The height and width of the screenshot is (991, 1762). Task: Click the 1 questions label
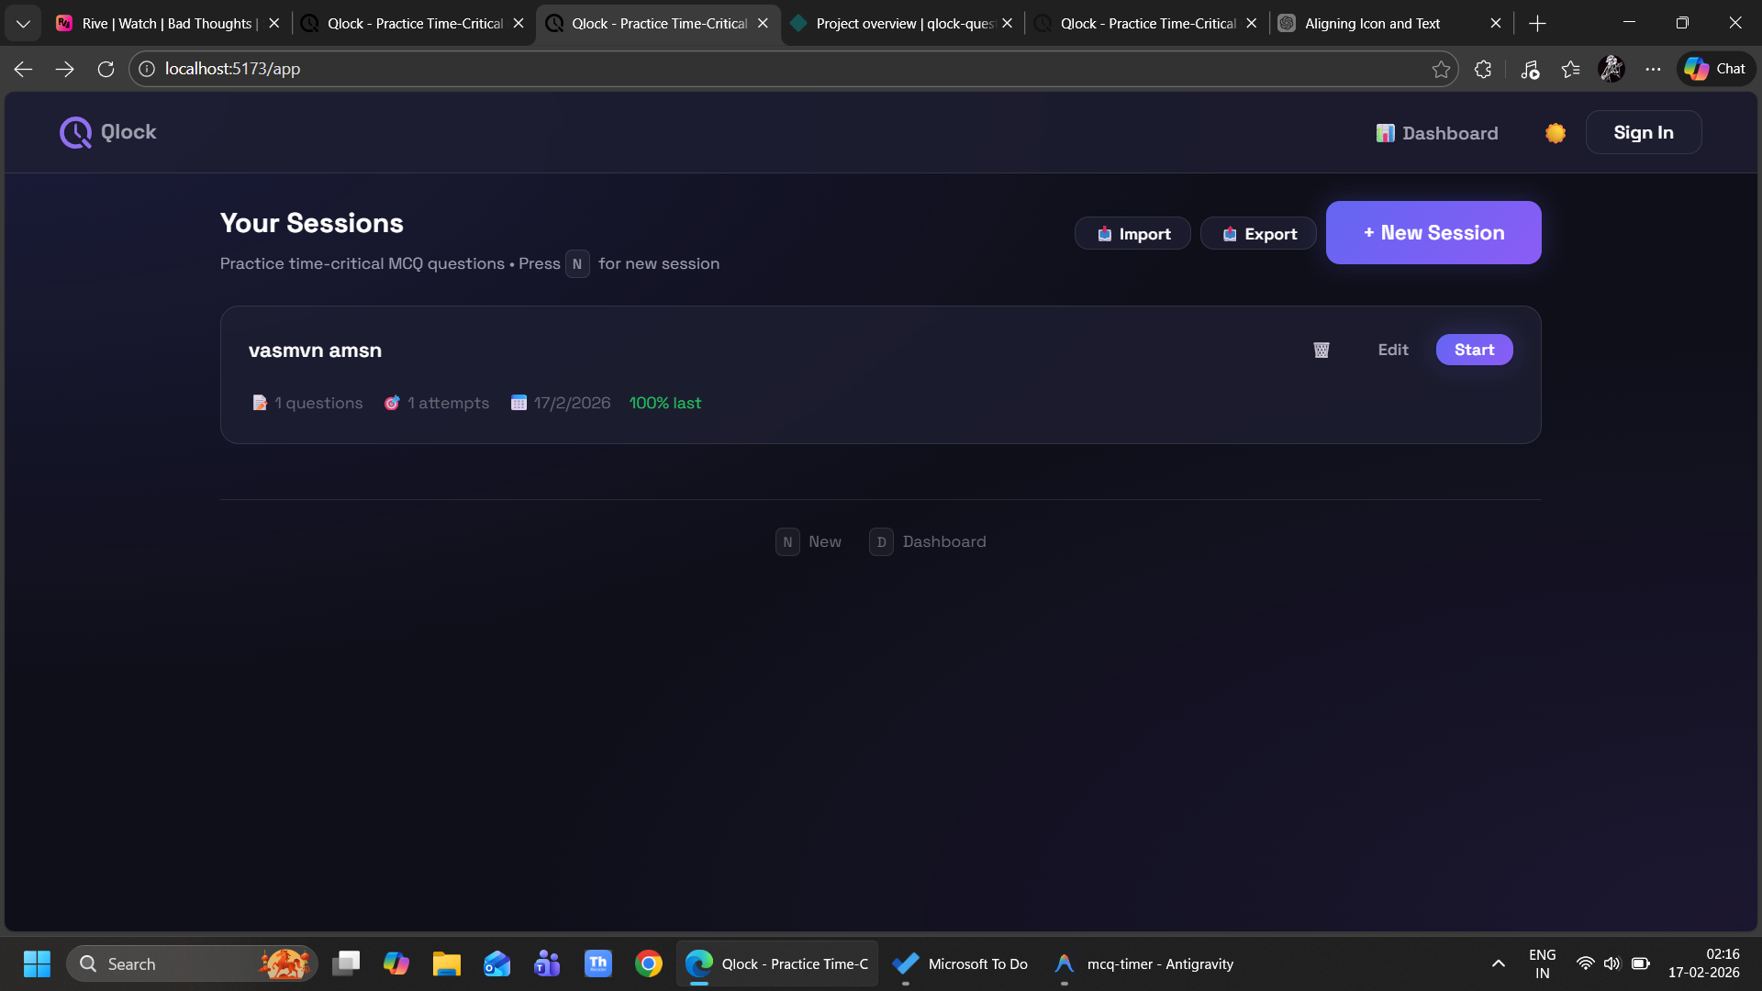307,403
